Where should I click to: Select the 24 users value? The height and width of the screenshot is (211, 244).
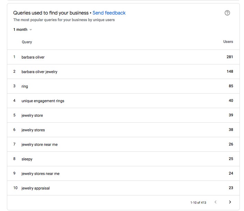point(231,173)
